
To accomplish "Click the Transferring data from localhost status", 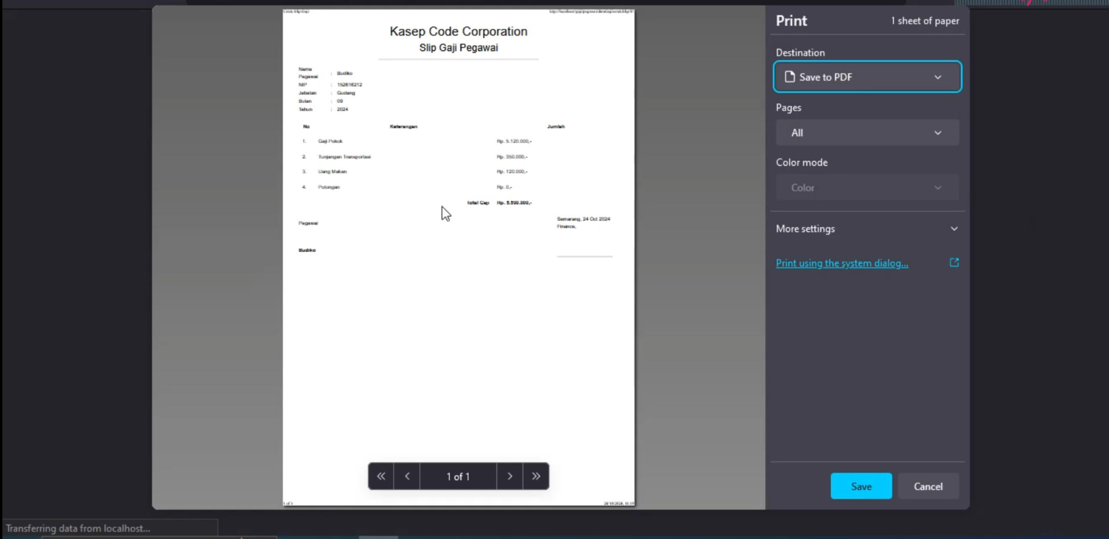I will click(78, 529).
